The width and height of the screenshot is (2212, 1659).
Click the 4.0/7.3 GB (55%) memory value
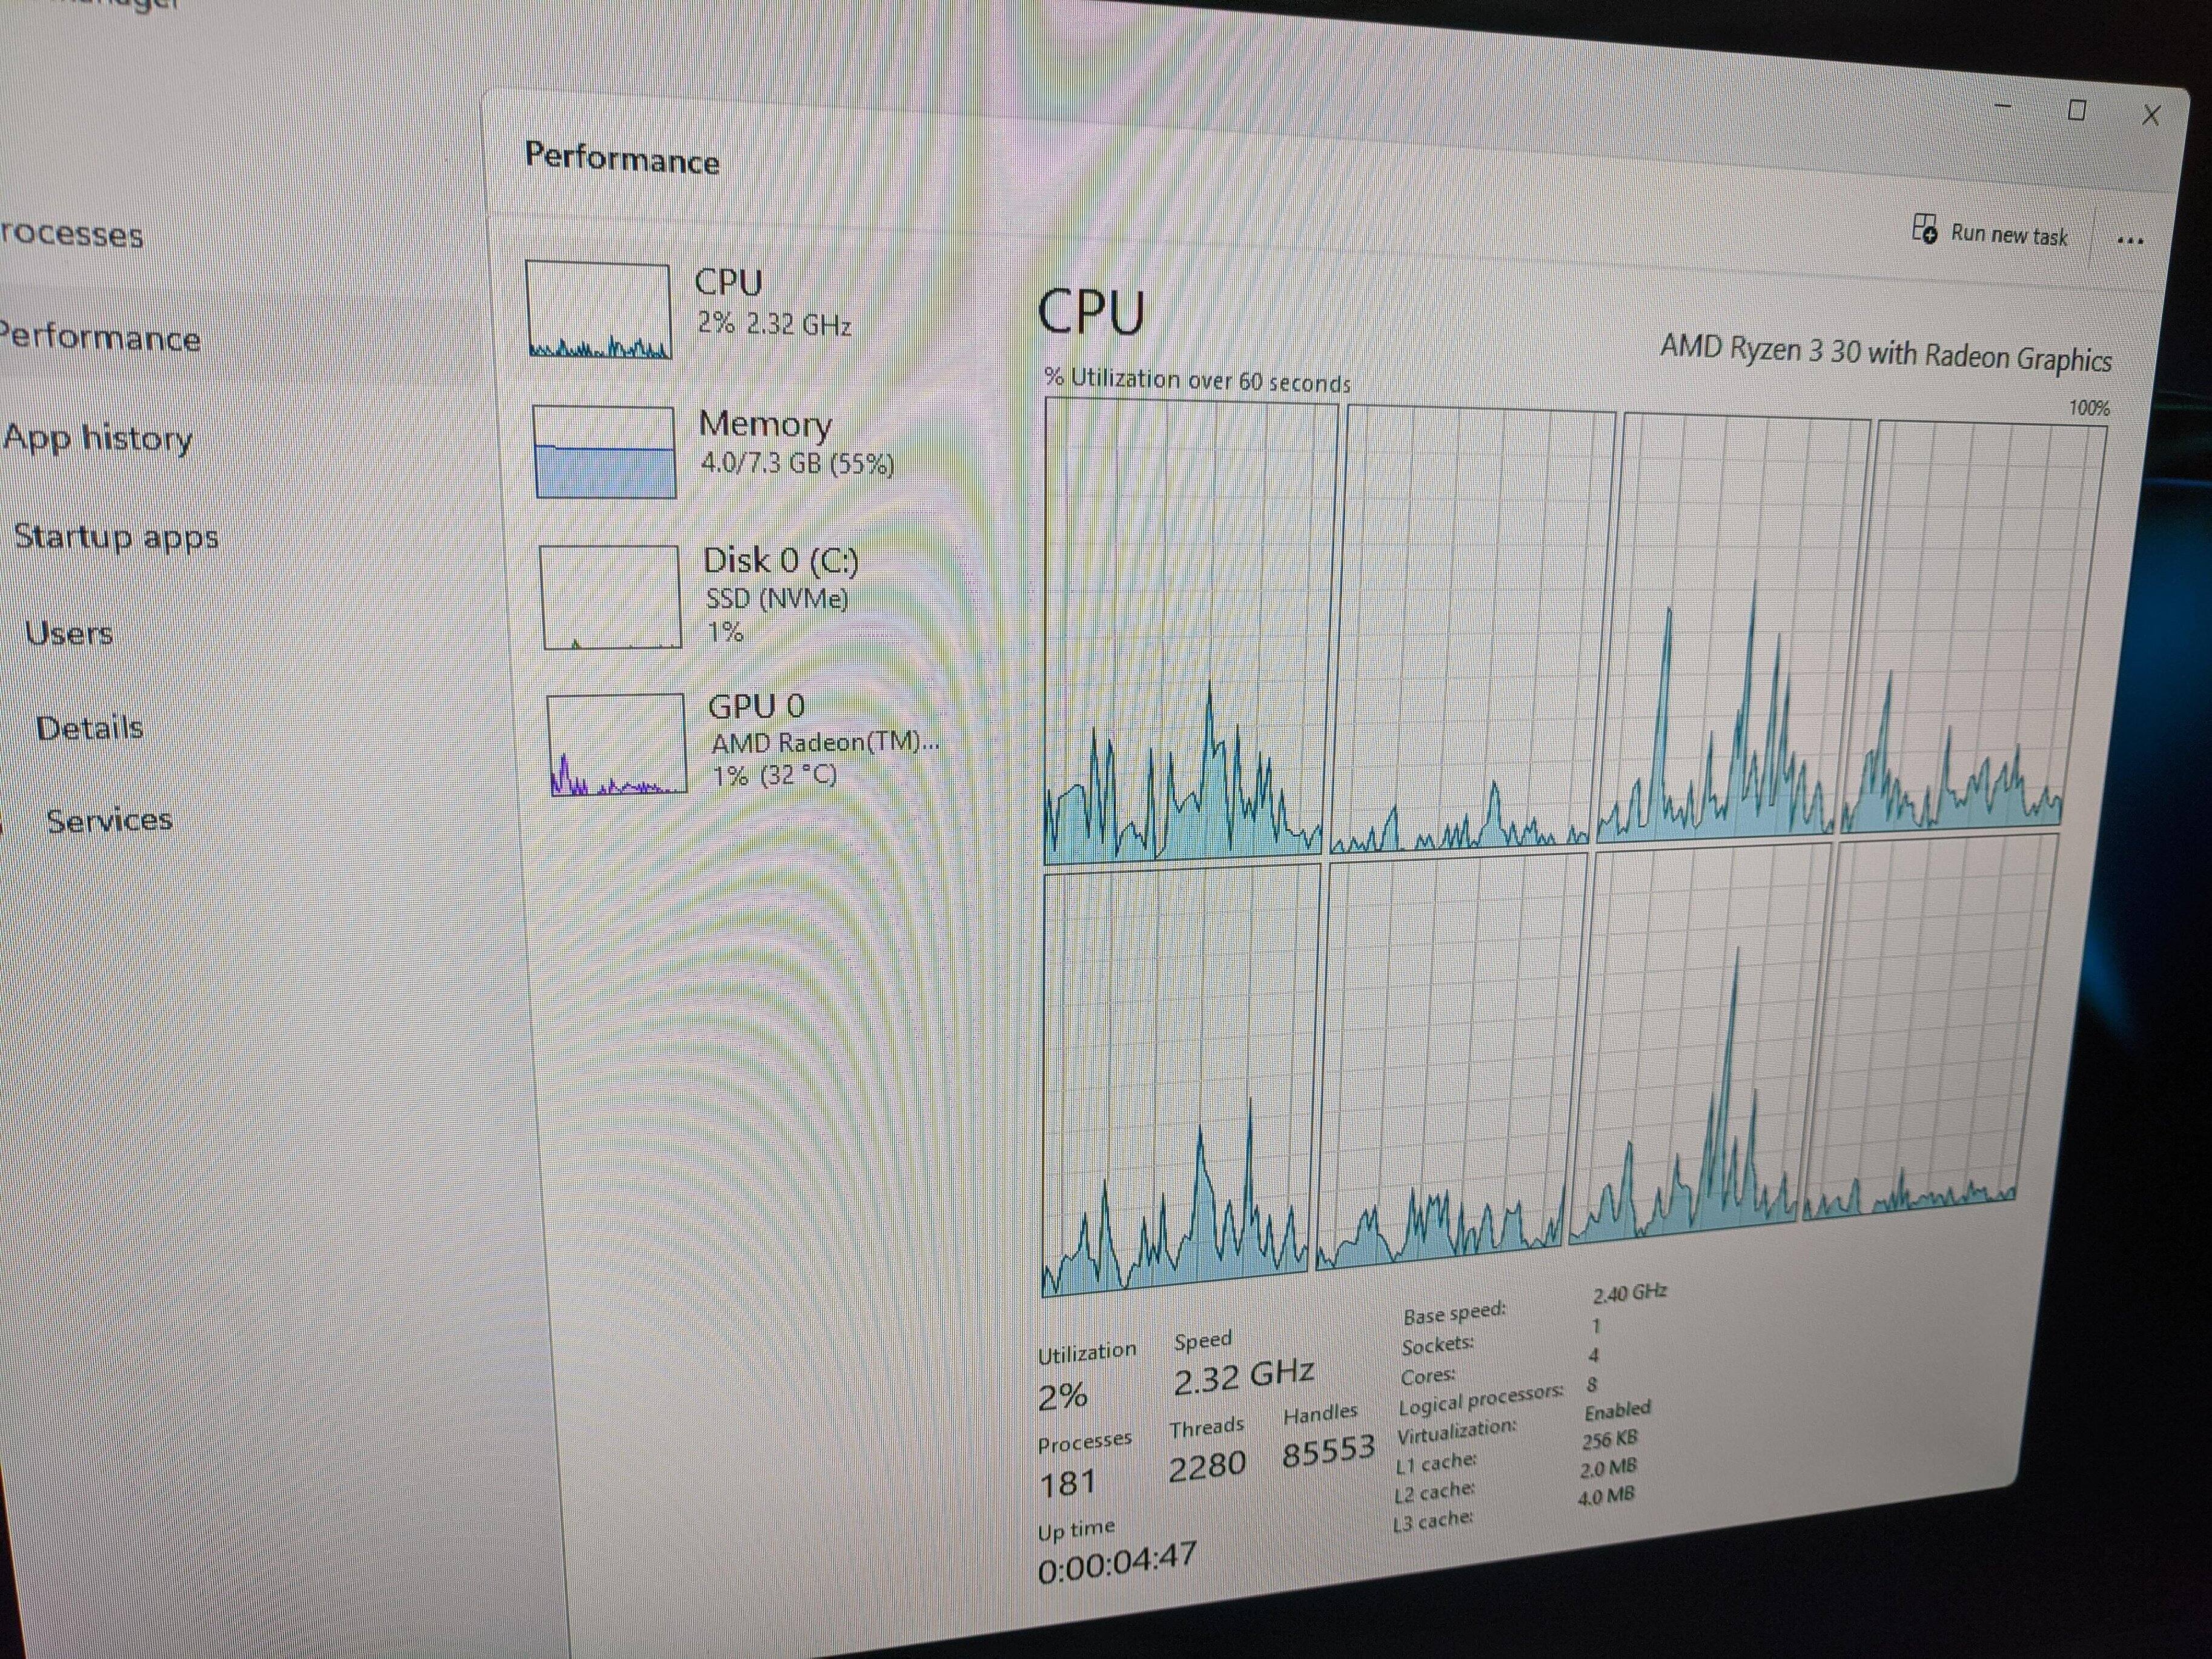(x=797, y=463)
